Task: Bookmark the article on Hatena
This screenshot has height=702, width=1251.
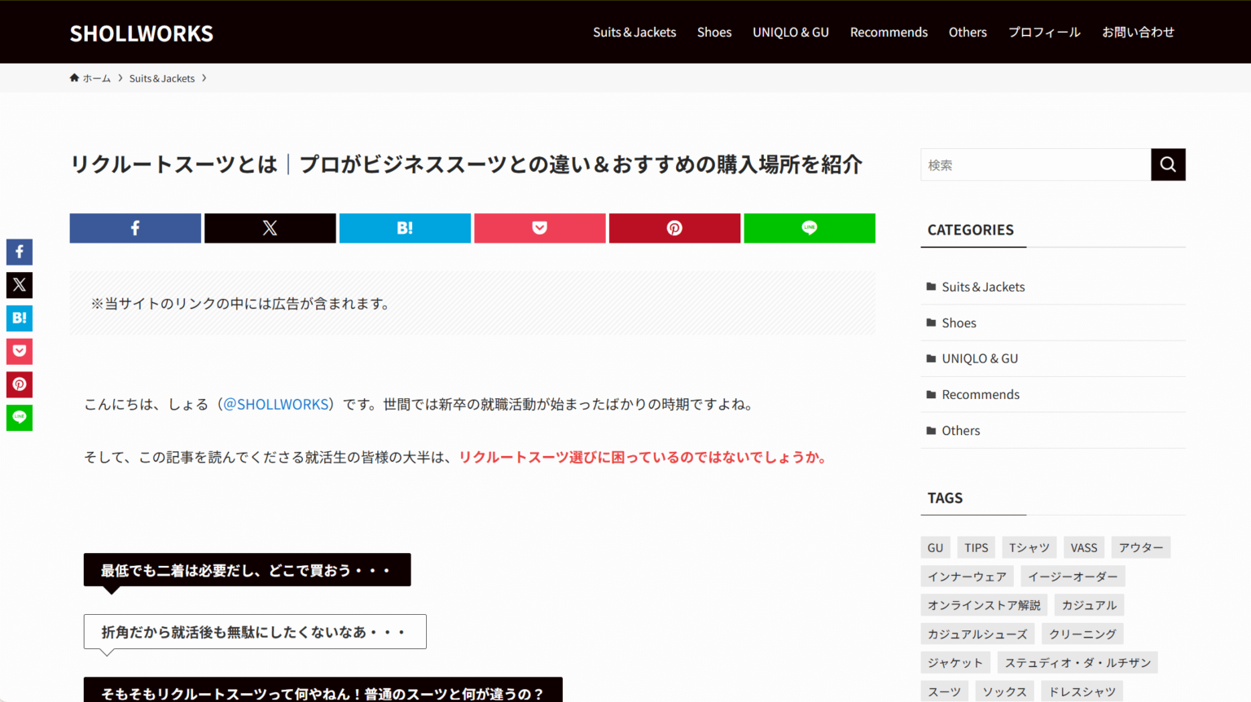Action: [x=405, y=228]
